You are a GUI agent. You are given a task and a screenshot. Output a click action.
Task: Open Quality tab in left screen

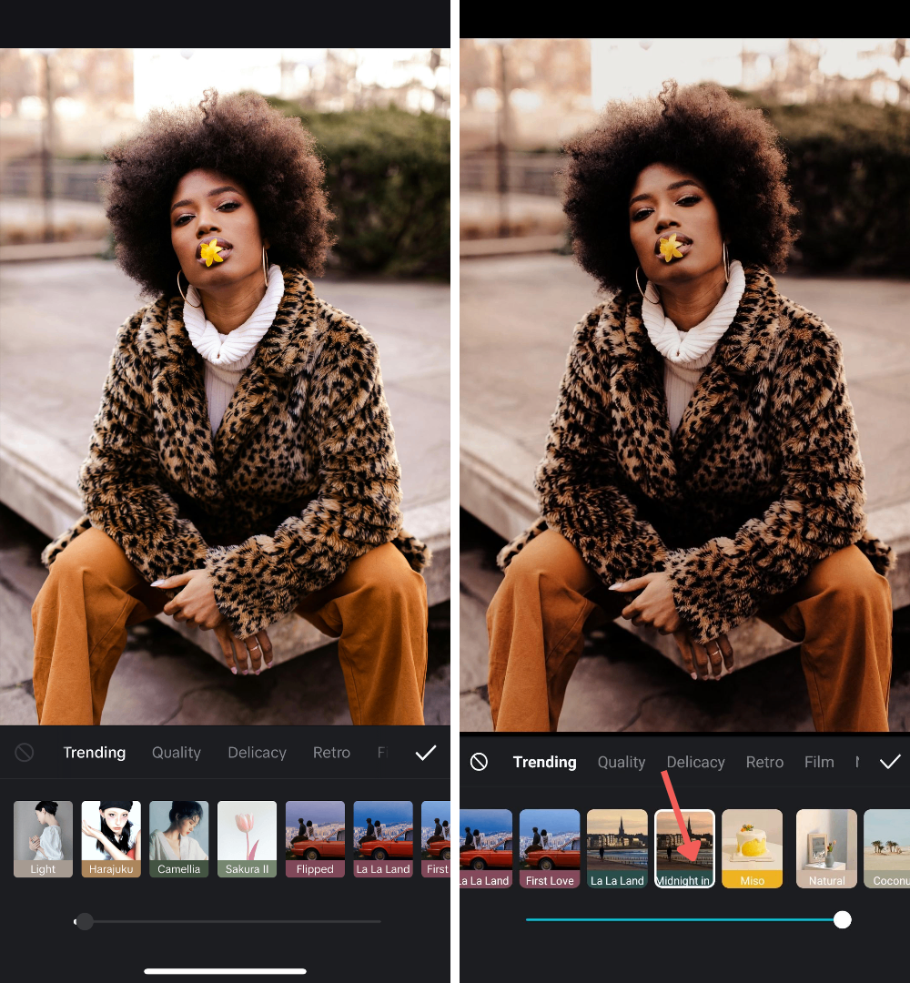(177, 753)
